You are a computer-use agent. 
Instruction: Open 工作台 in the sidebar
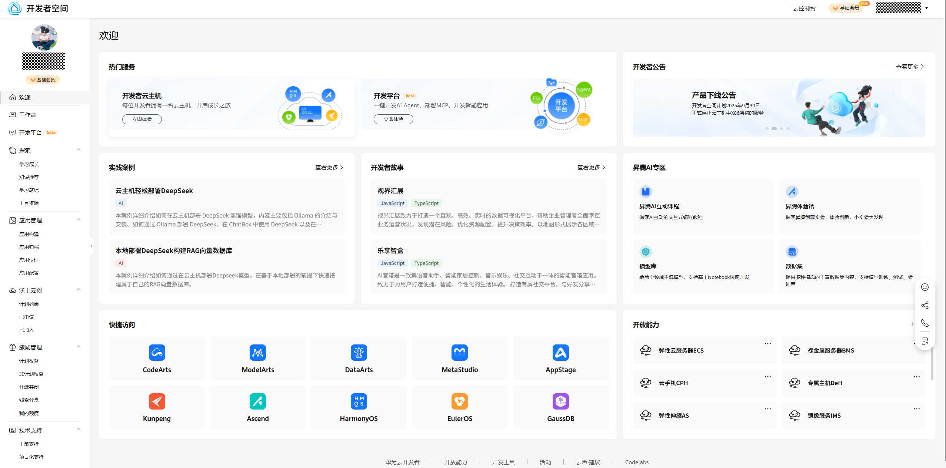click(28, 115)
